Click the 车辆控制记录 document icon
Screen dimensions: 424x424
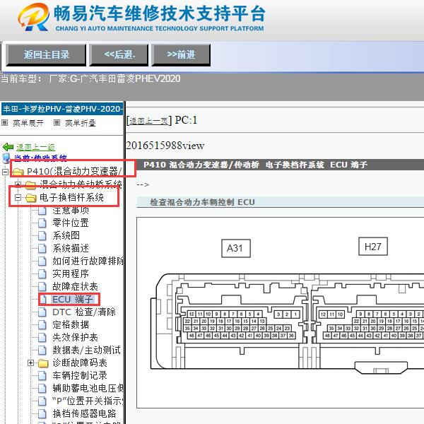pos(42,375)
